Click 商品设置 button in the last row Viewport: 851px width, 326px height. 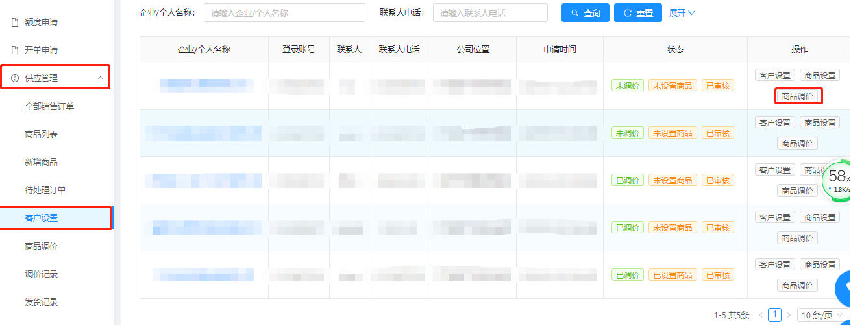click(819, 264)
